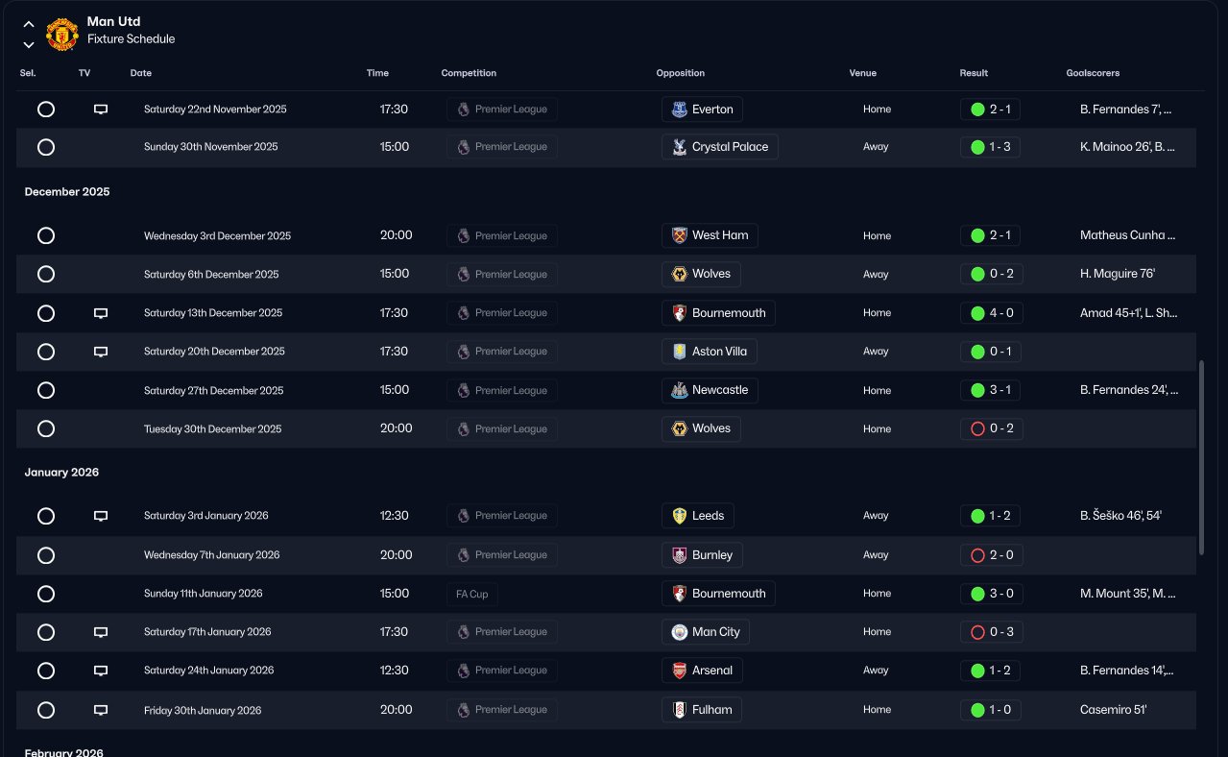This screenshot has width=1228, height=757.
Task: Open the 2 - 1 result against West Ham
Action: (x=991, y=235)
